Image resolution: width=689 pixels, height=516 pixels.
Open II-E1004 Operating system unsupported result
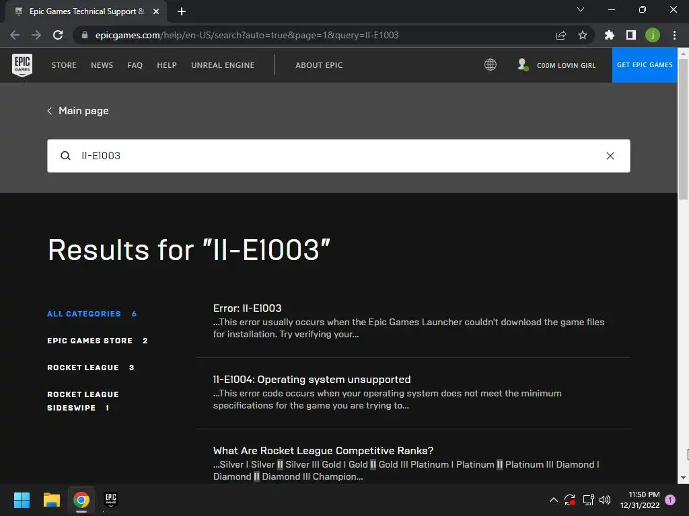tap(312, 379)
